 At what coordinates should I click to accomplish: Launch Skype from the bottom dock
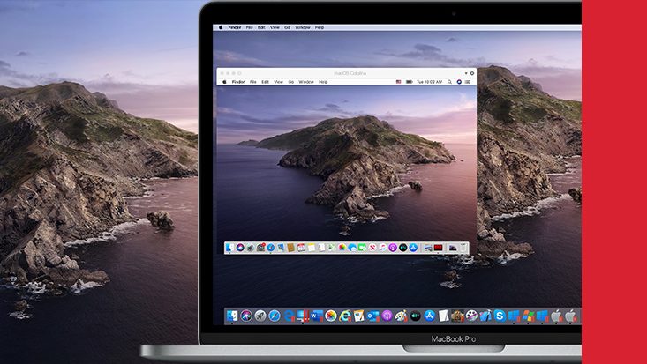click(x=500, y=316)
